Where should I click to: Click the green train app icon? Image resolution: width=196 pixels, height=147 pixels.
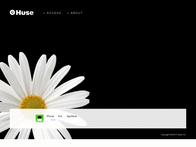click(40, 118)
